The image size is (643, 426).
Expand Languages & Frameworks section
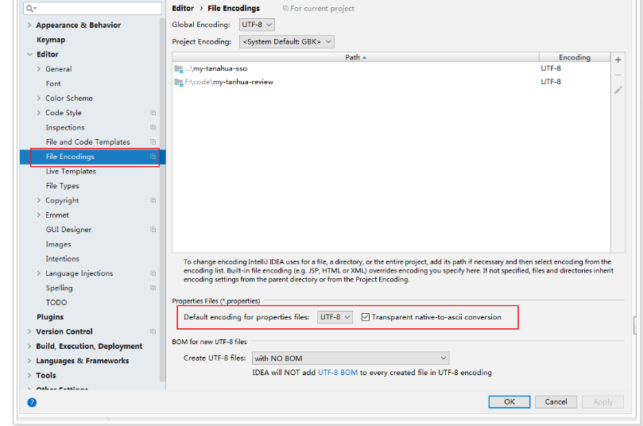point(29,361)
